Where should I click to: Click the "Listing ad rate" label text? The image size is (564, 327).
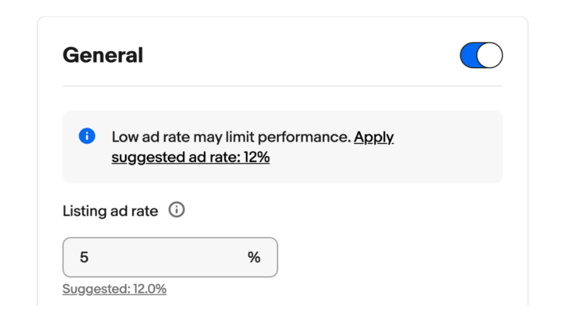110,211
